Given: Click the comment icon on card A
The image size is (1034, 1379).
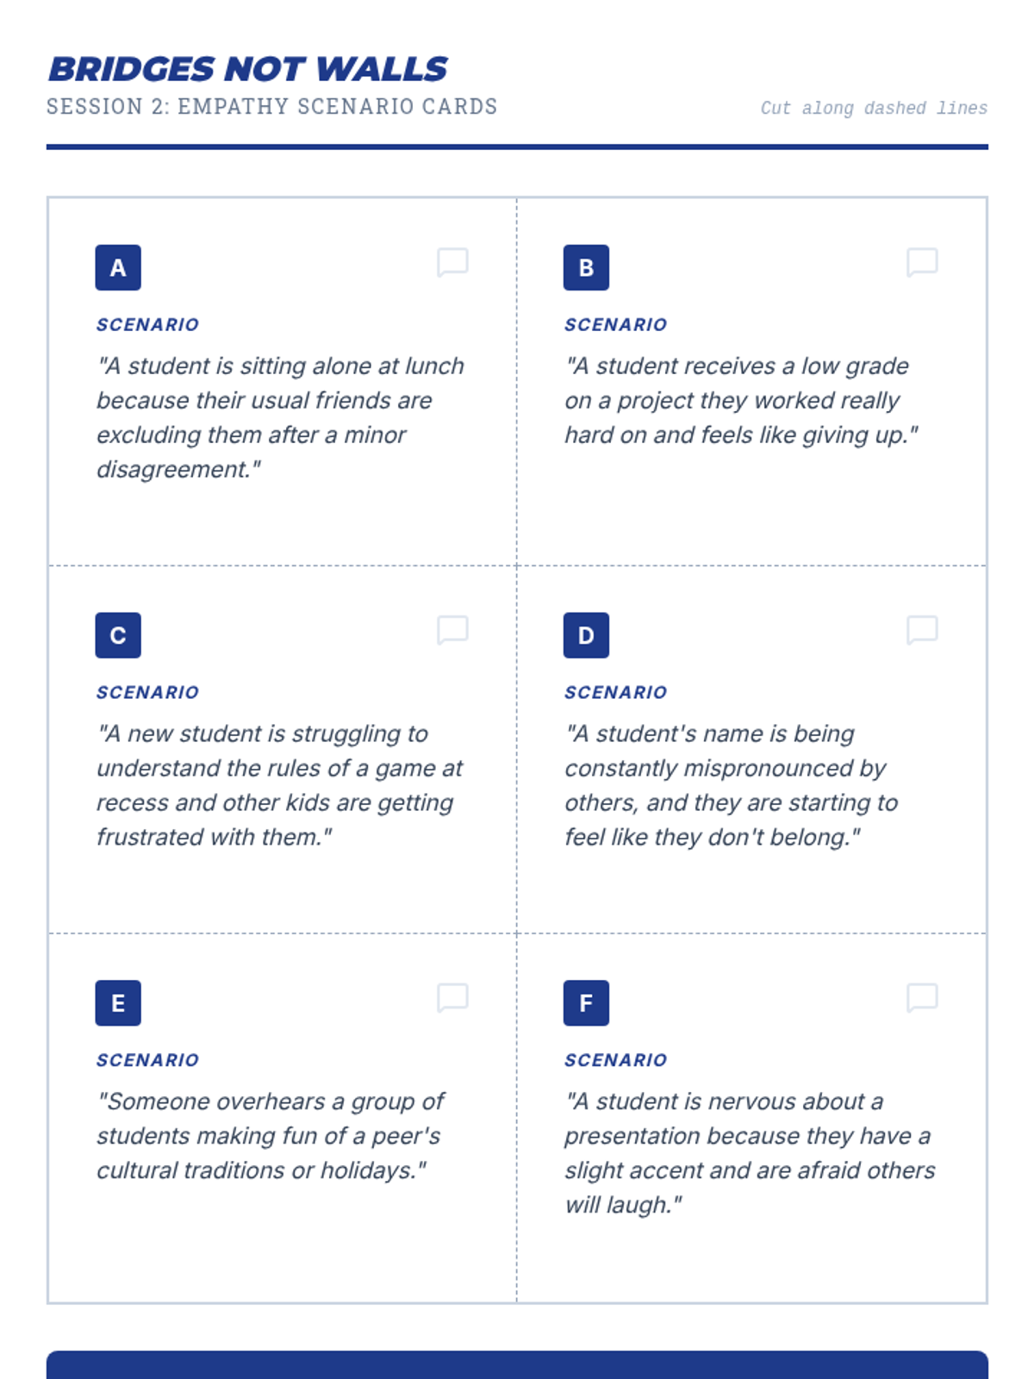Looking at the screenshot, I should (x=452, y=262).
